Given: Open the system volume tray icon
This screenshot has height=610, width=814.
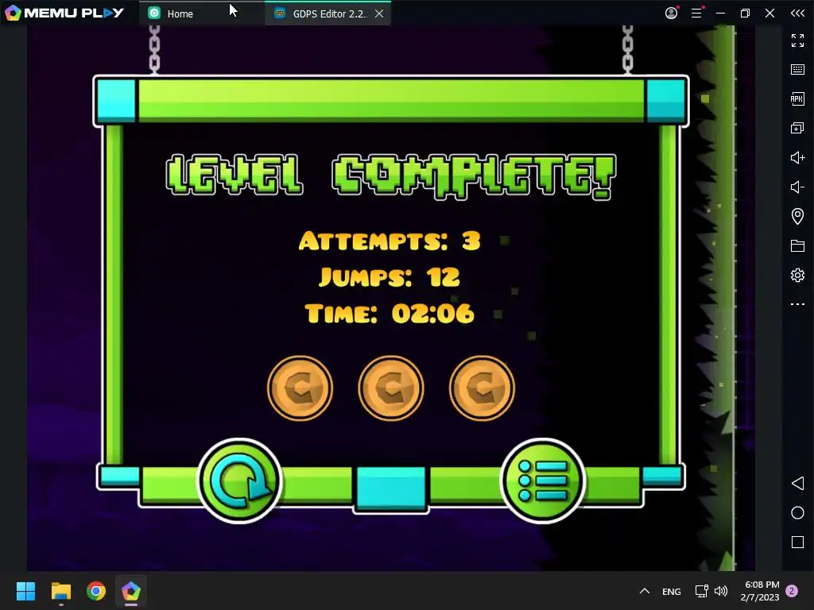Looking at the screenshot, I should tap(720, 591).
